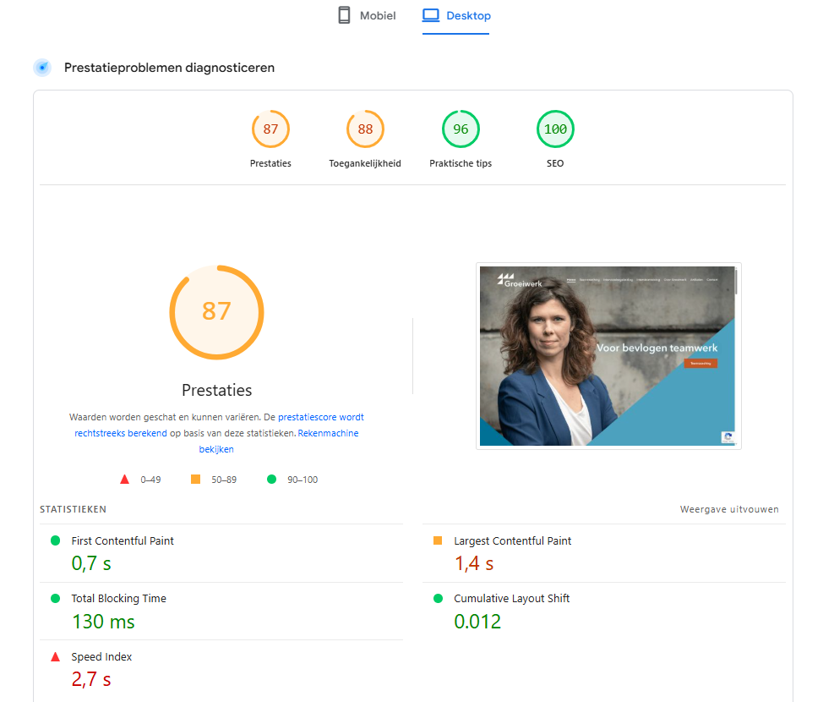Click the Cumulative Layout Shift metric
834x702 pixels.
point(511,599)
